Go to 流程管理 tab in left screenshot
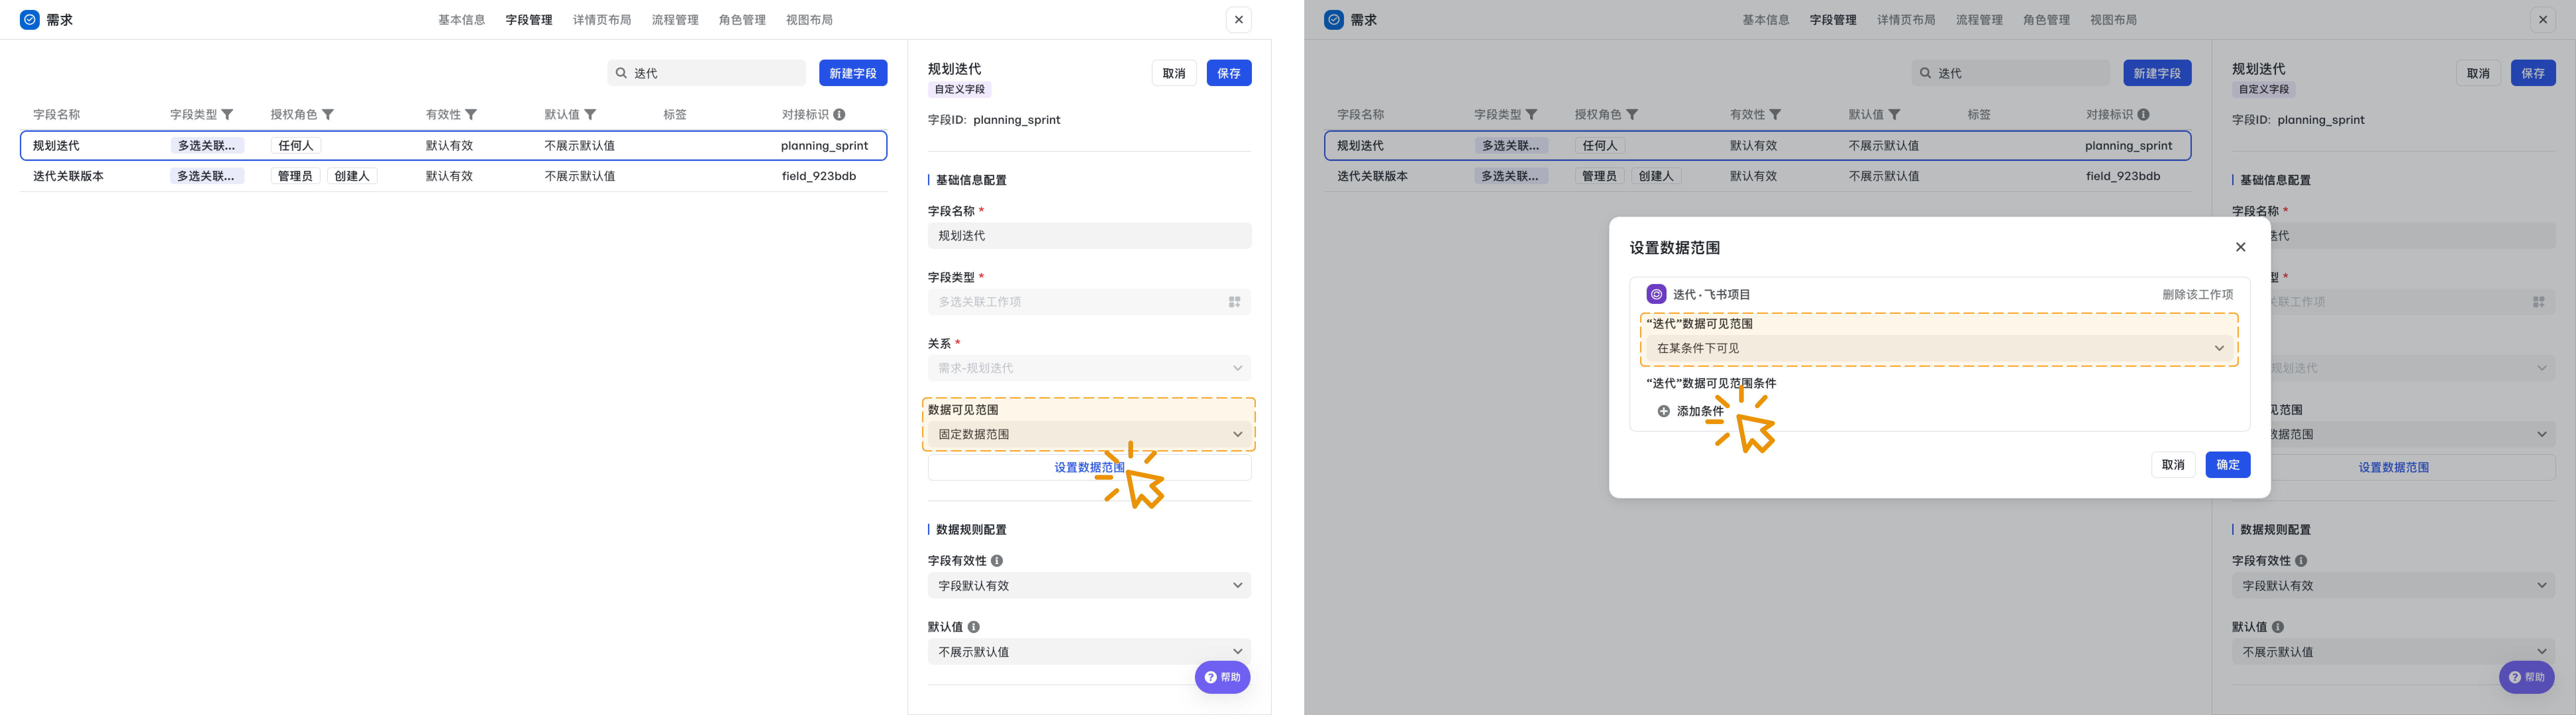The image size is (2576, 715). coord(675,20)
